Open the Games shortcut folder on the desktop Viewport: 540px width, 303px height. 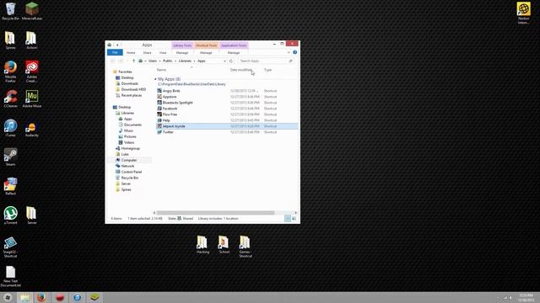click(246, 247)
